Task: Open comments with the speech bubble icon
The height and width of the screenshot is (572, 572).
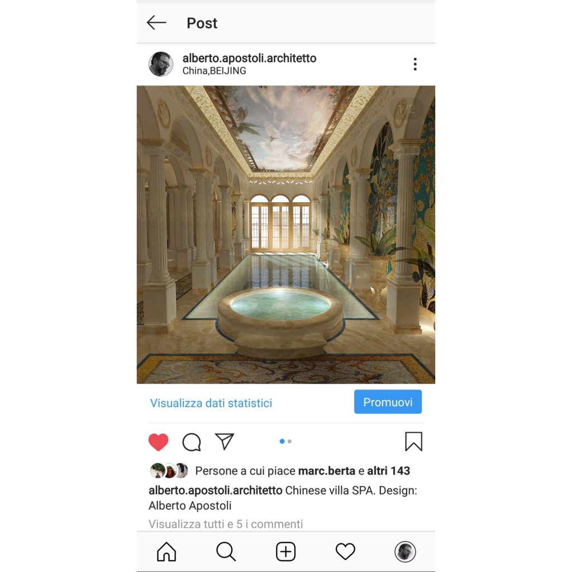Action: (192, 442)
